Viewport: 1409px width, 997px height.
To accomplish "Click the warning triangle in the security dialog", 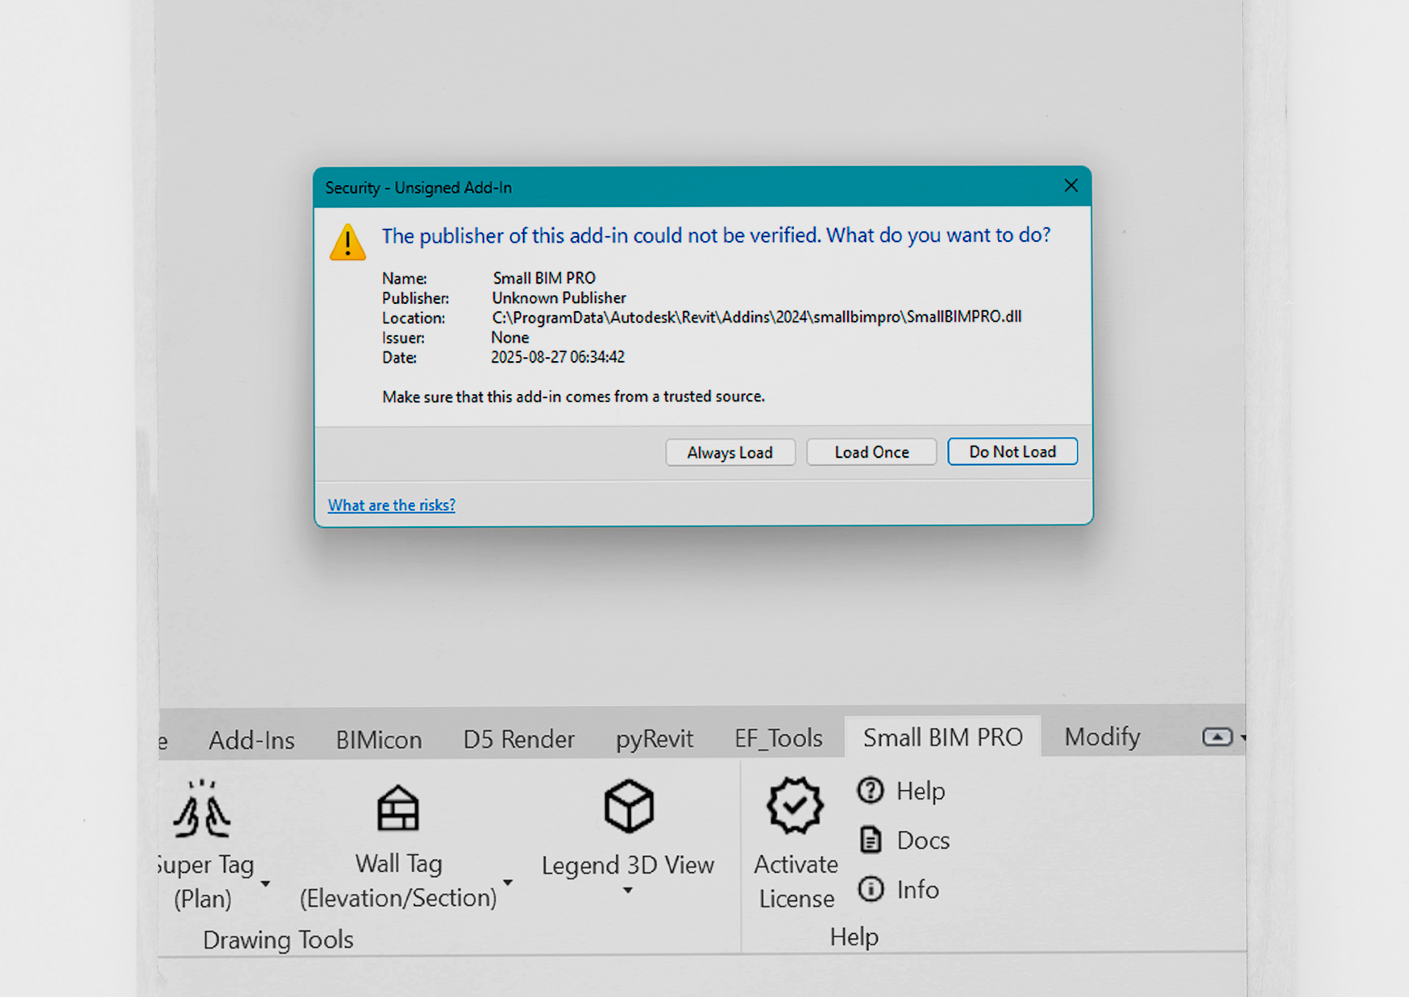I will click(x=347, y=243).
